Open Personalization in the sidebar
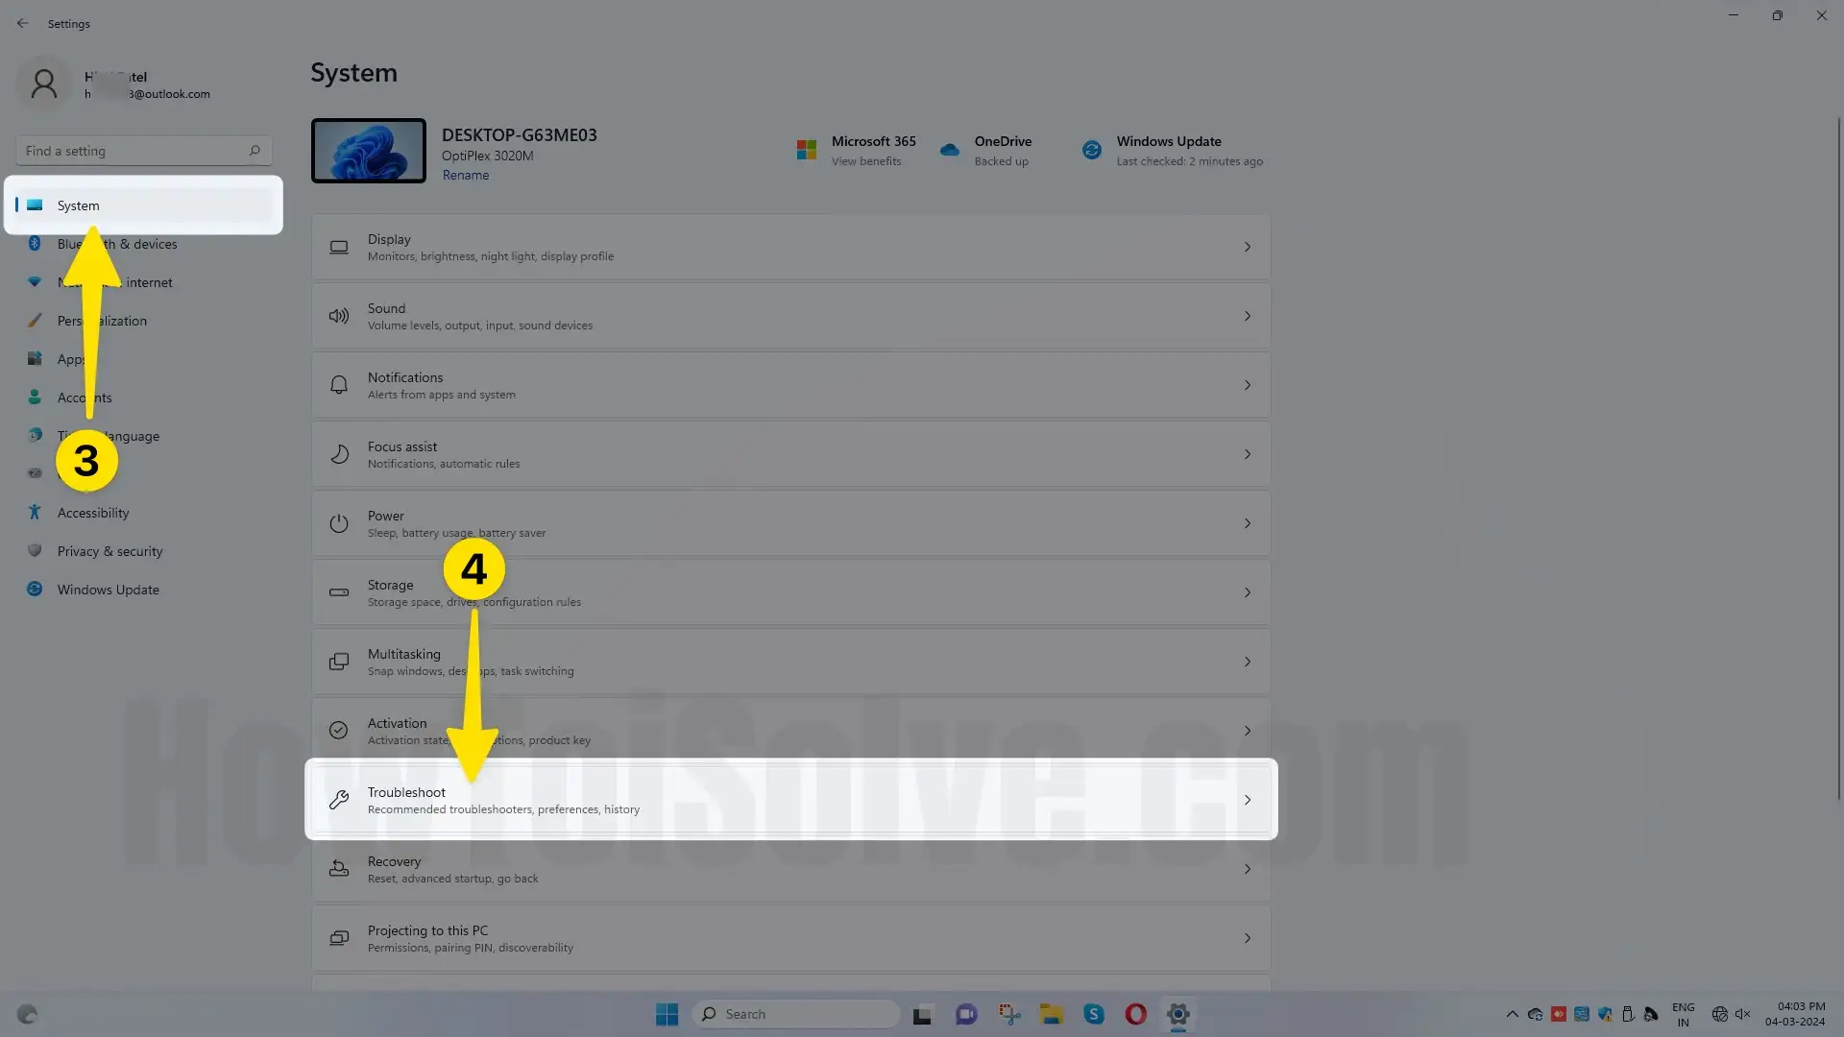 (144, 321)
